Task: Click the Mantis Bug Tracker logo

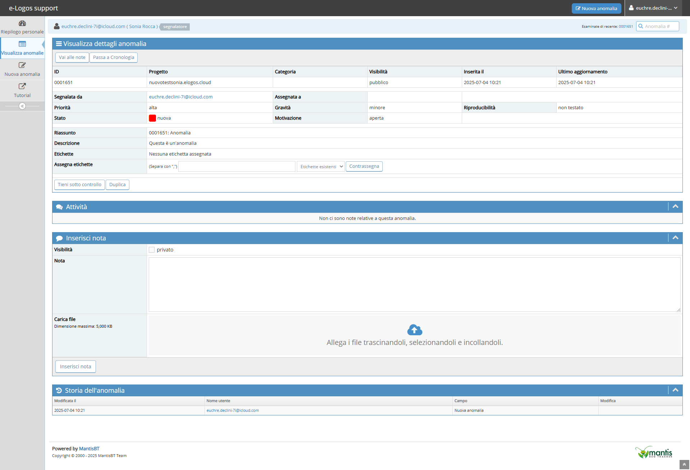Action: pos(654,452)
